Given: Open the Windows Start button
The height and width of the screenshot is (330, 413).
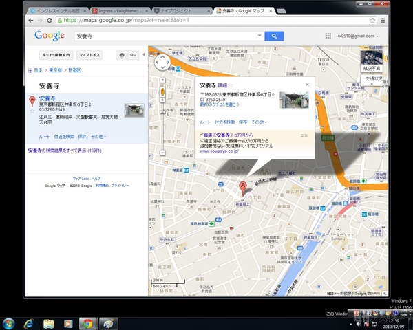Looking at the screenshot, I should [9, 324].
